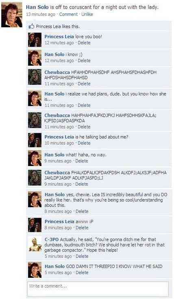Click Han Solo's avatar on 'i know ;)'
This screenshot has height=299, width=174.
[x=35, y=58]
